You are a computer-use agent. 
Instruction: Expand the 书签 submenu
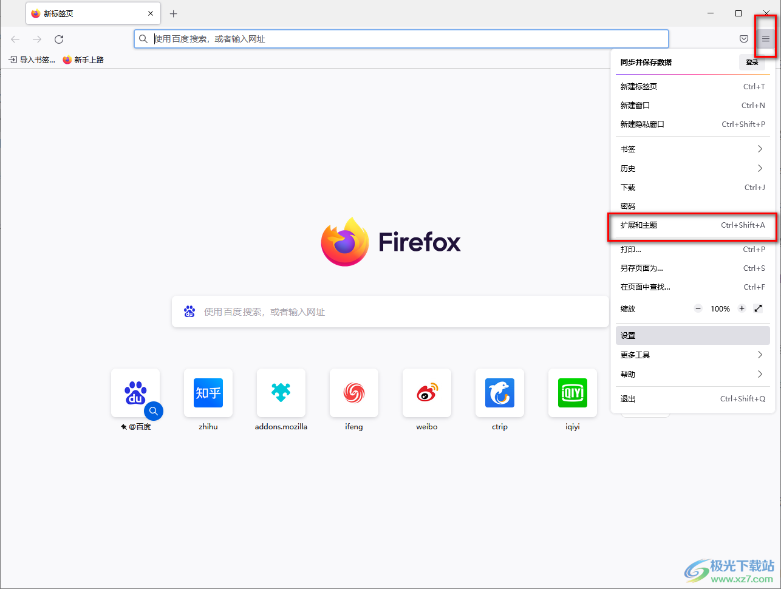click(x=692, y=149)
